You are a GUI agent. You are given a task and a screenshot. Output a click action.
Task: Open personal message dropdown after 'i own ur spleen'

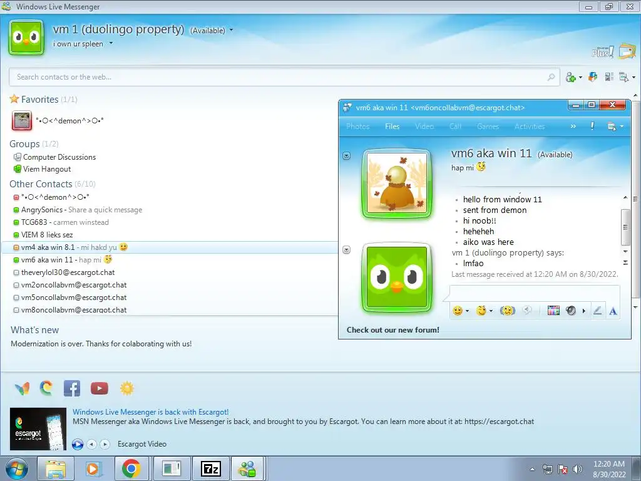111,43
